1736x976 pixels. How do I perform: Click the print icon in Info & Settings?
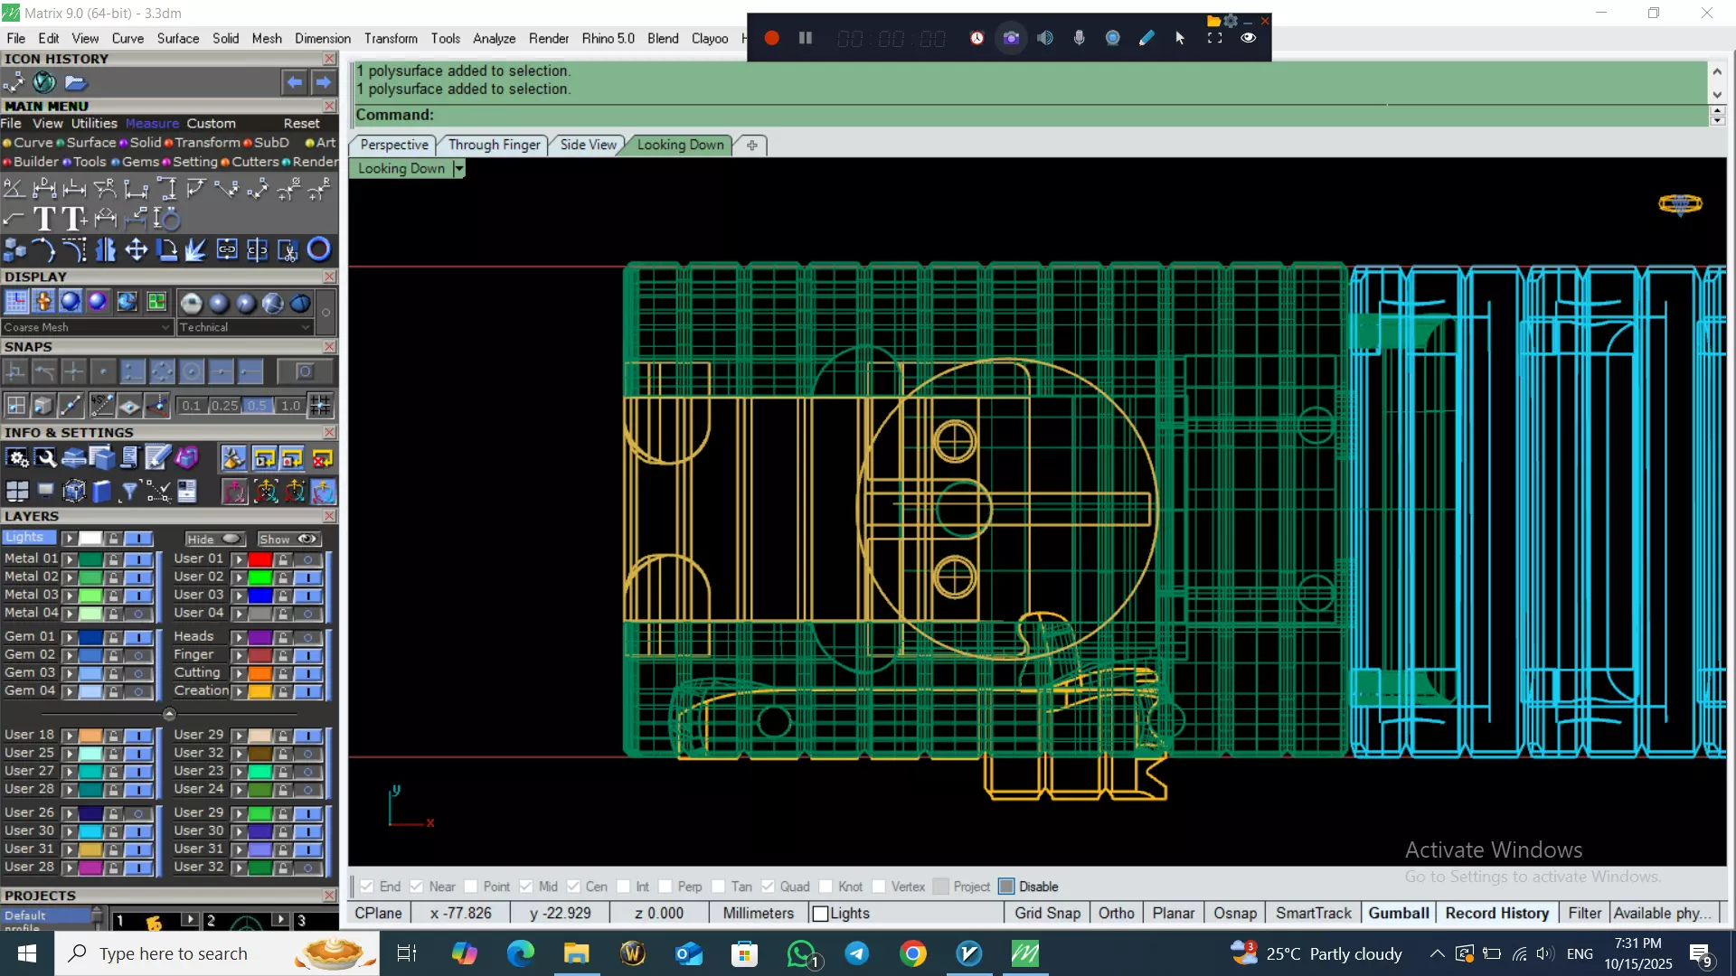(x=74, y=459)
